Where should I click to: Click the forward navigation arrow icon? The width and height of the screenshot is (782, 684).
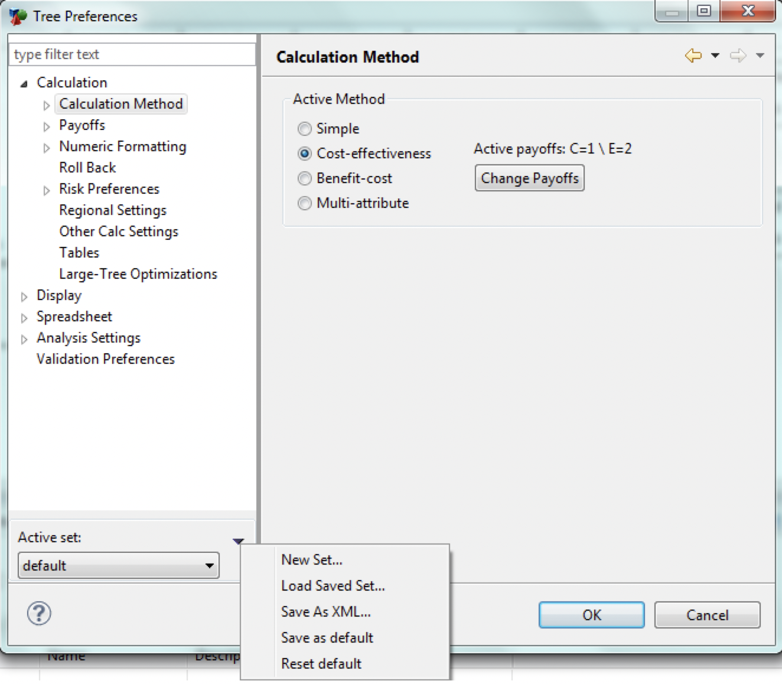pos(738,56)
